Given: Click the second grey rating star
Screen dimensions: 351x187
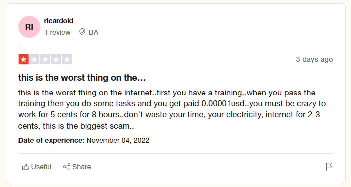Looking at the screenshot, I should [x=34, y=59].
